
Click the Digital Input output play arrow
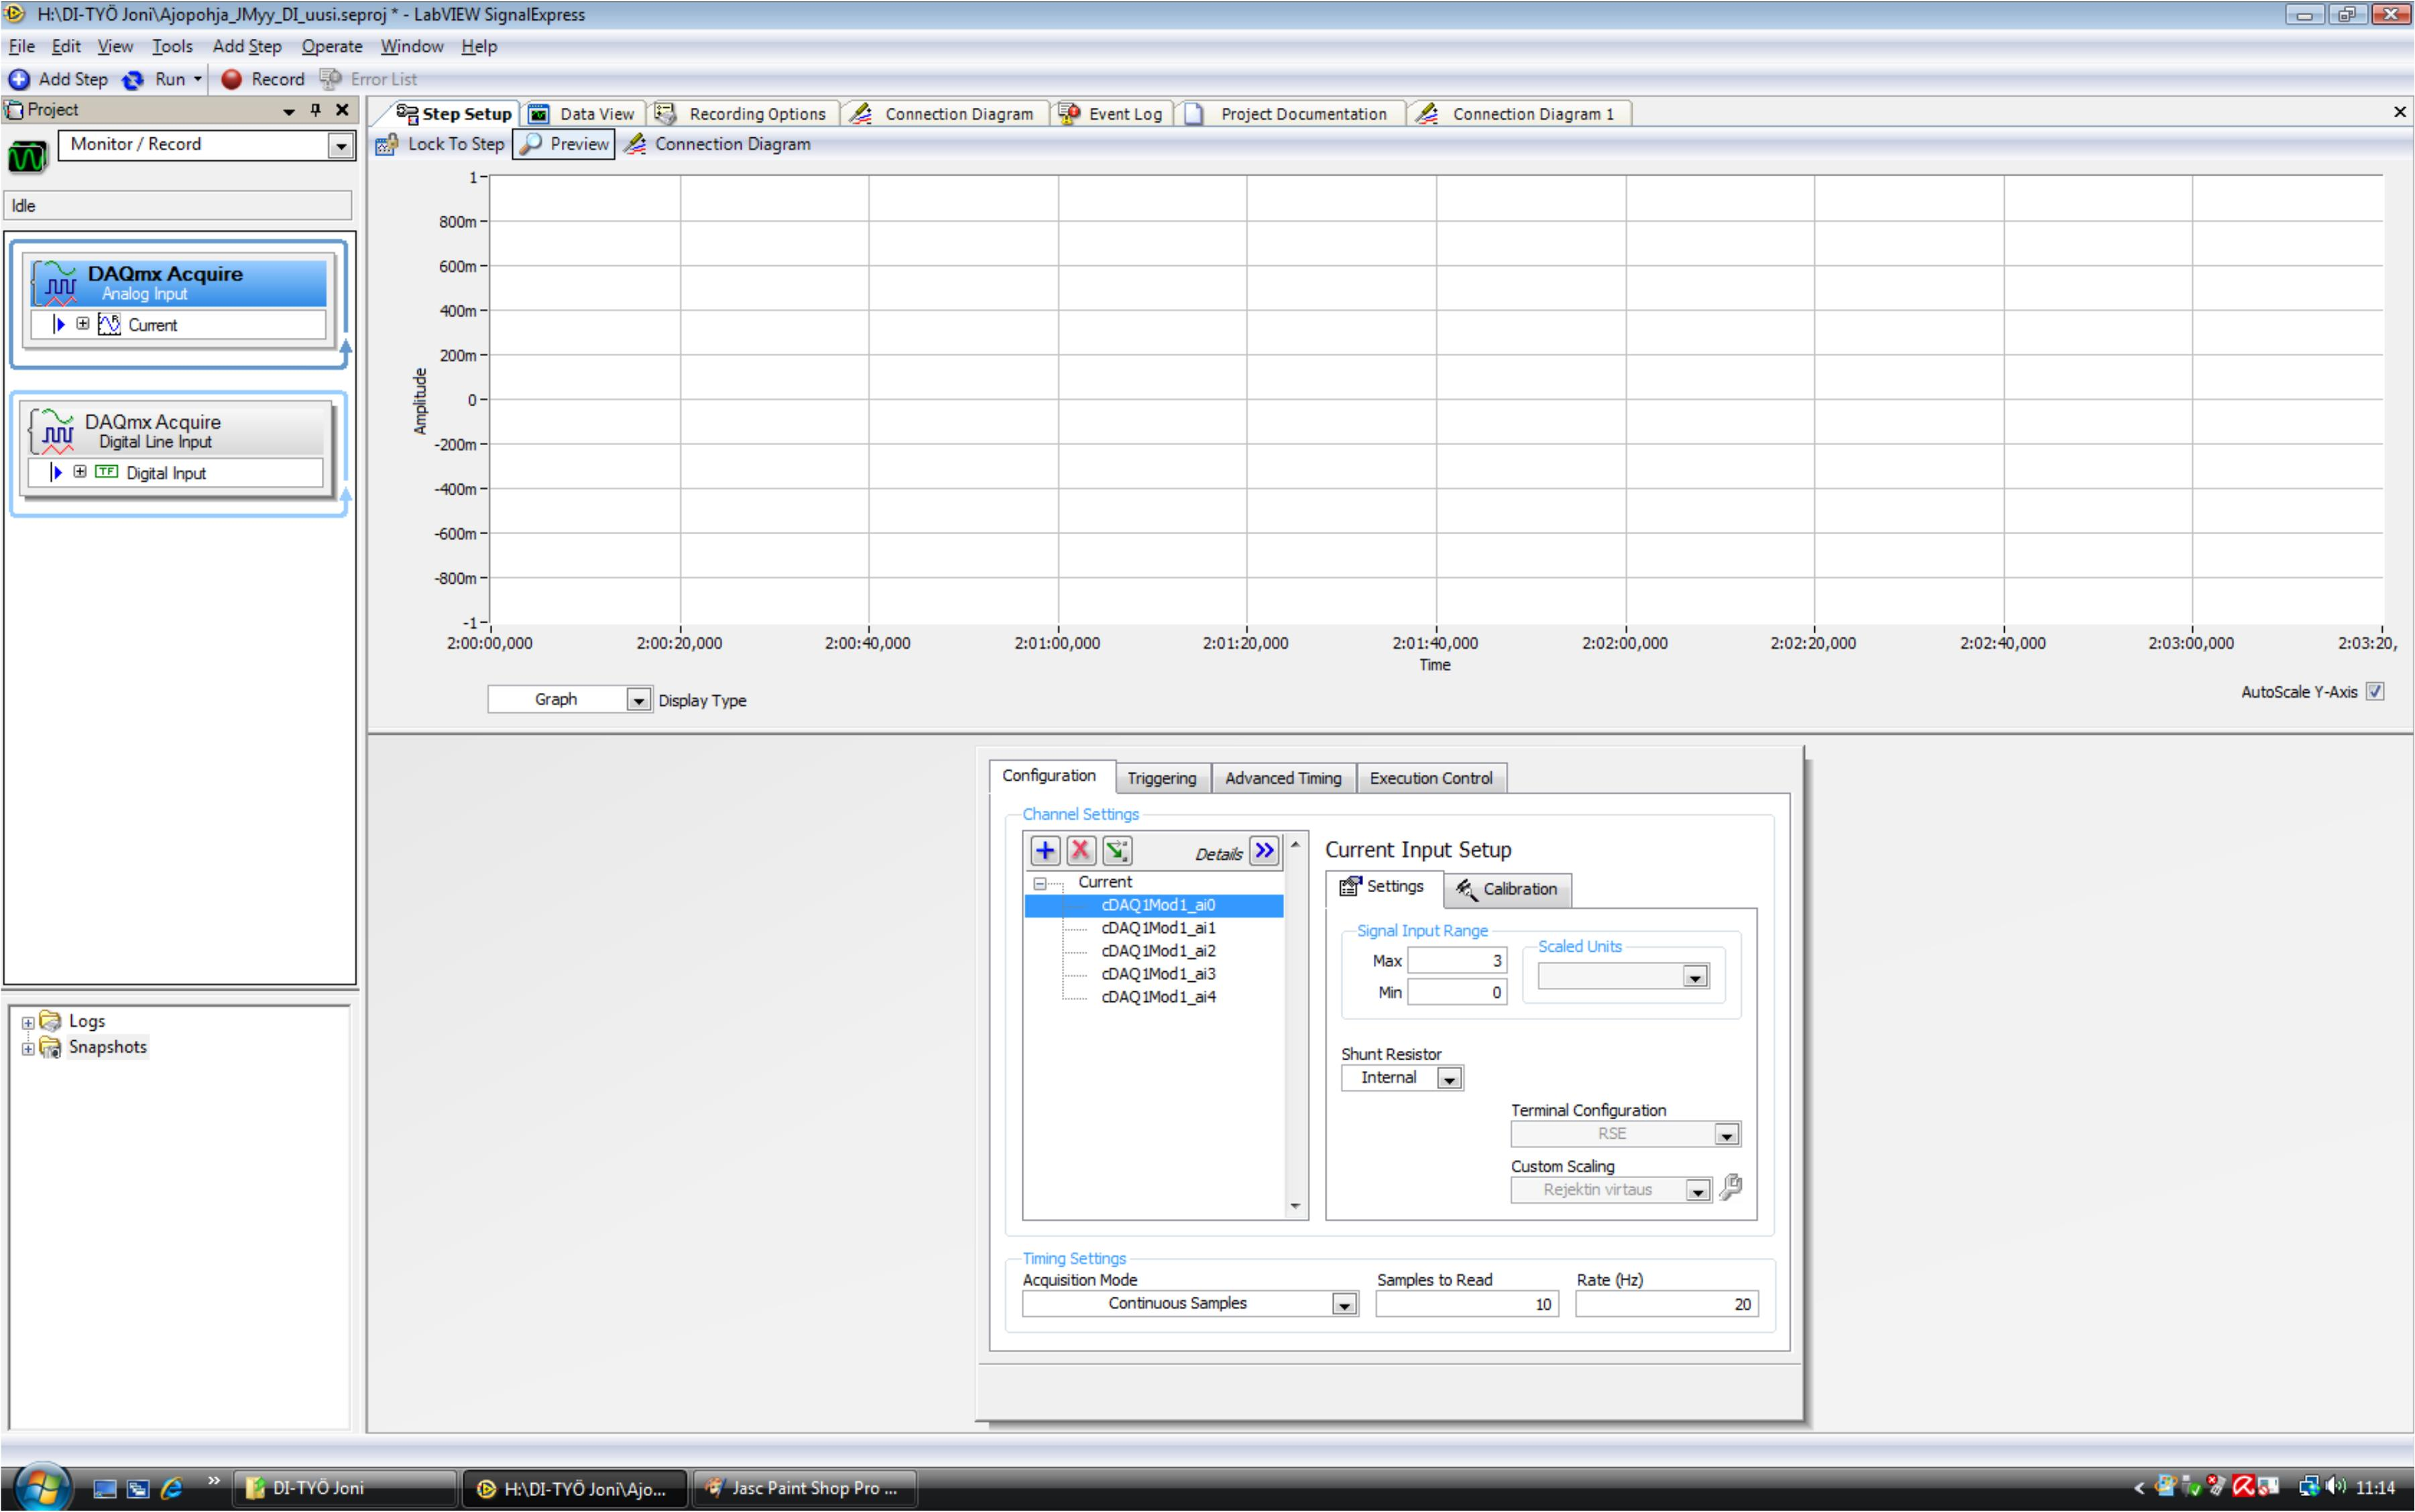click(x=56, y=472)
